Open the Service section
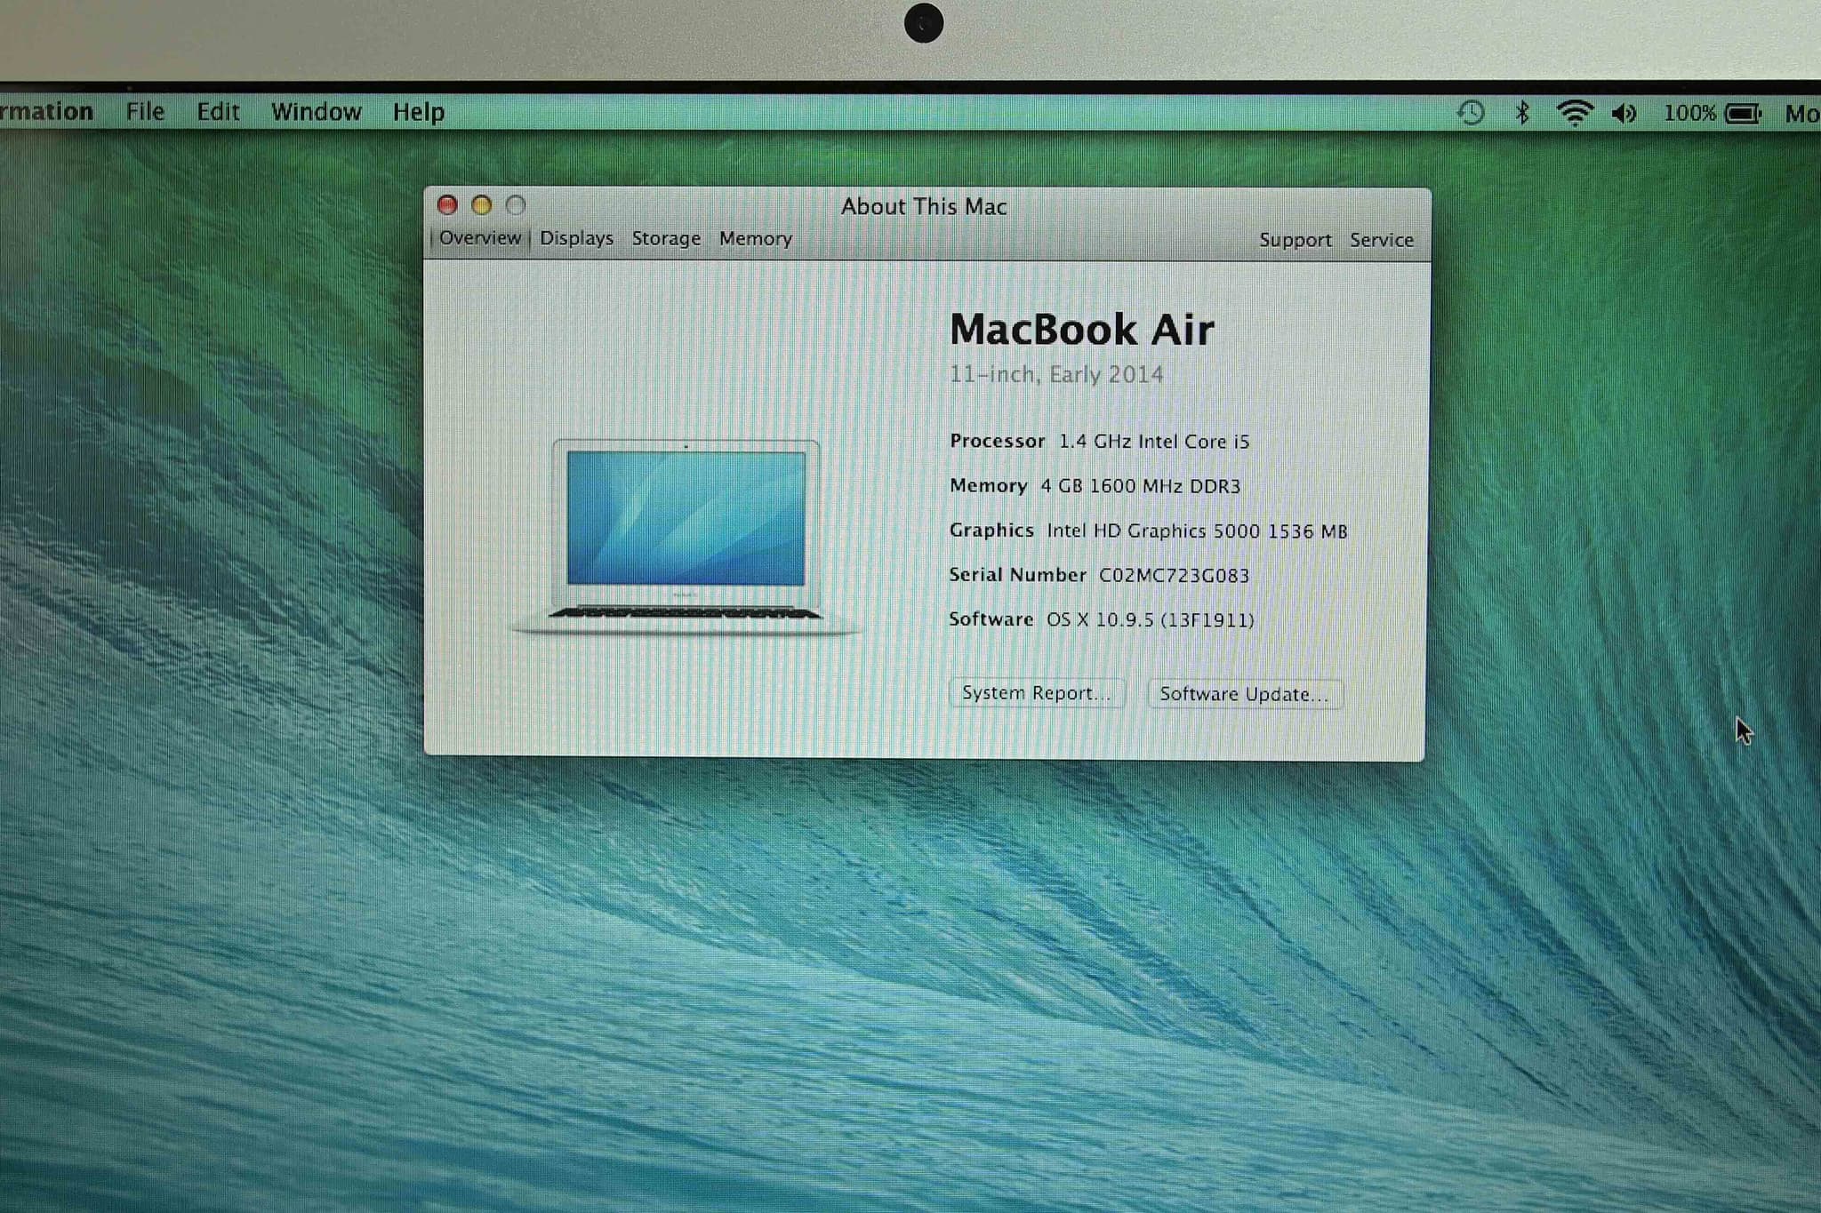This screenshot has height=1213, width=1821. 1381,240
